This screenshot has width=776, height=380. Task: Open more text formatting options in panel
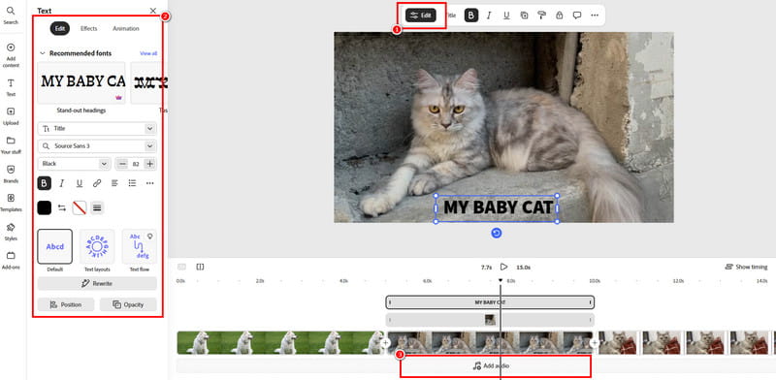pos(150,183)
